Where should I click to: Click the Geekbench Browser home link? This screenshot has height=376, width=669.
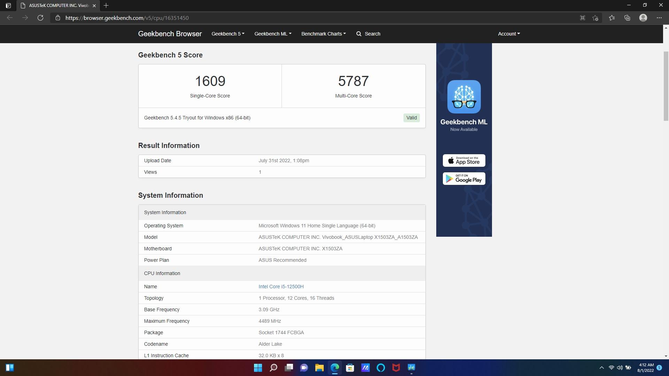[x=170, y=34]
